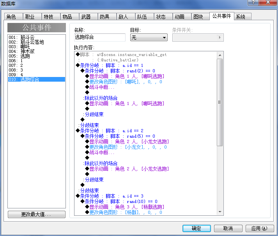Open the 敌人 tab
The height and width of the screenshot is (236, 278).
coord(126,17)
